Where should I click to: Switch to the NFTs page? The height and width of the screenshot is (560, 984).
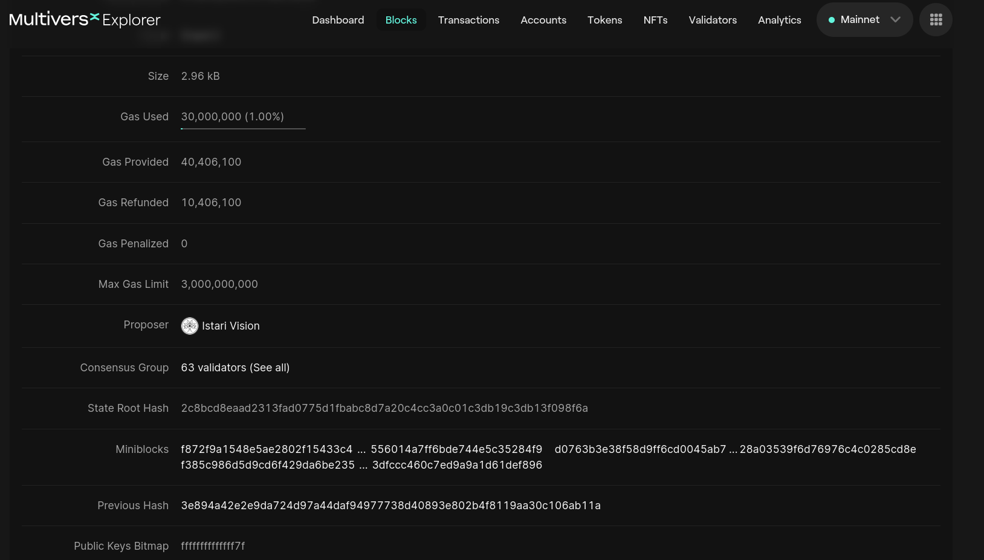pos(655,20)
